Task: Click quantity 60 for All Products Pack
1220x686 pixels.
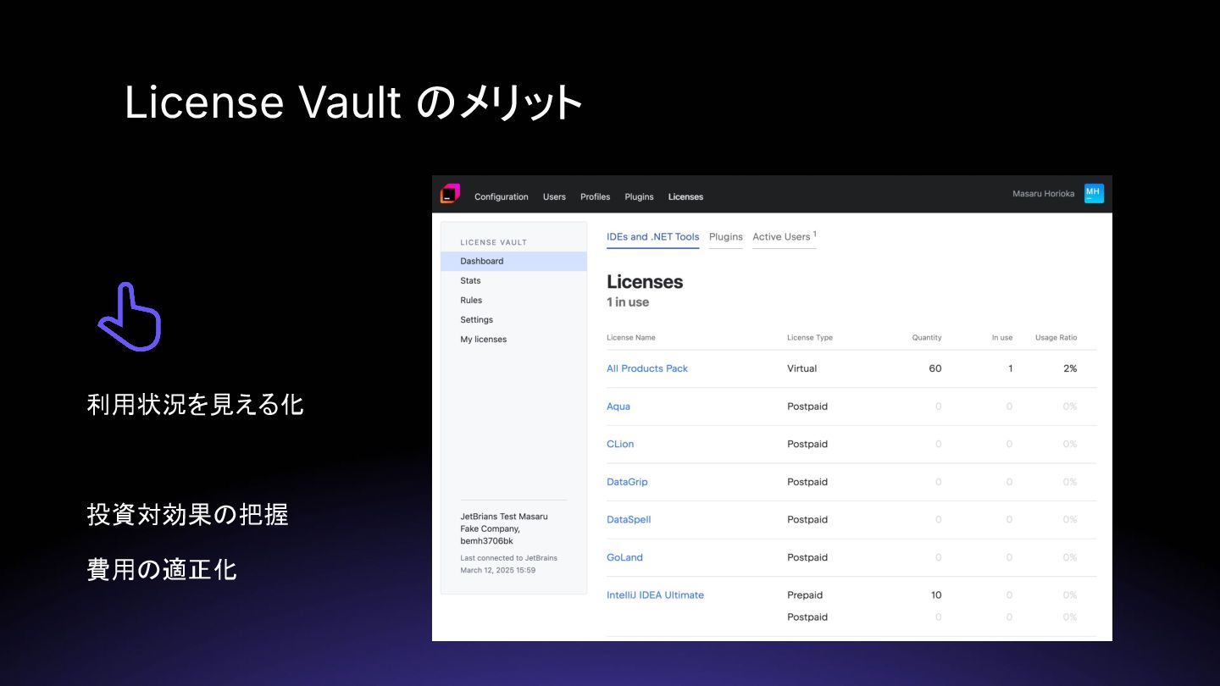Action: click(935, 368)
